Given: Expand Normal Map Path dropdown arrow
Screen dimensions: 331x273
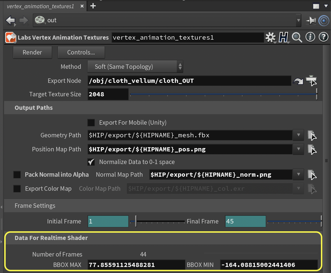Looking at the screenshot, I should [x=299, y=174].
